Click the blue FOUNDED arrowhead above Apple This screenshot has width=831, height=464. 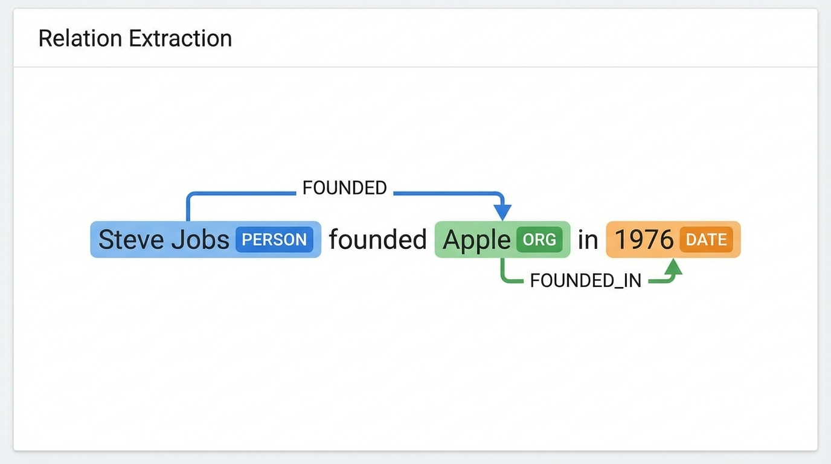coord(502,212)
